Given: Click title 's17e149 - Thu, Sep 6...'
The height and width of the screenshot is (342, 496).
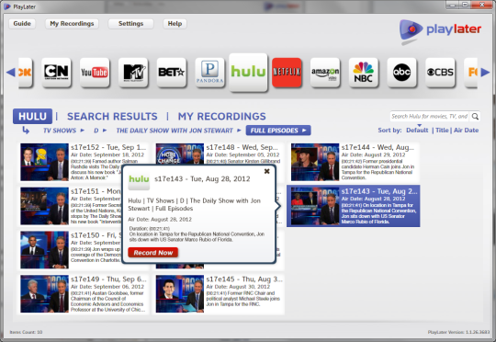Looking at the screenshot, I should click(x=108, y=279).
